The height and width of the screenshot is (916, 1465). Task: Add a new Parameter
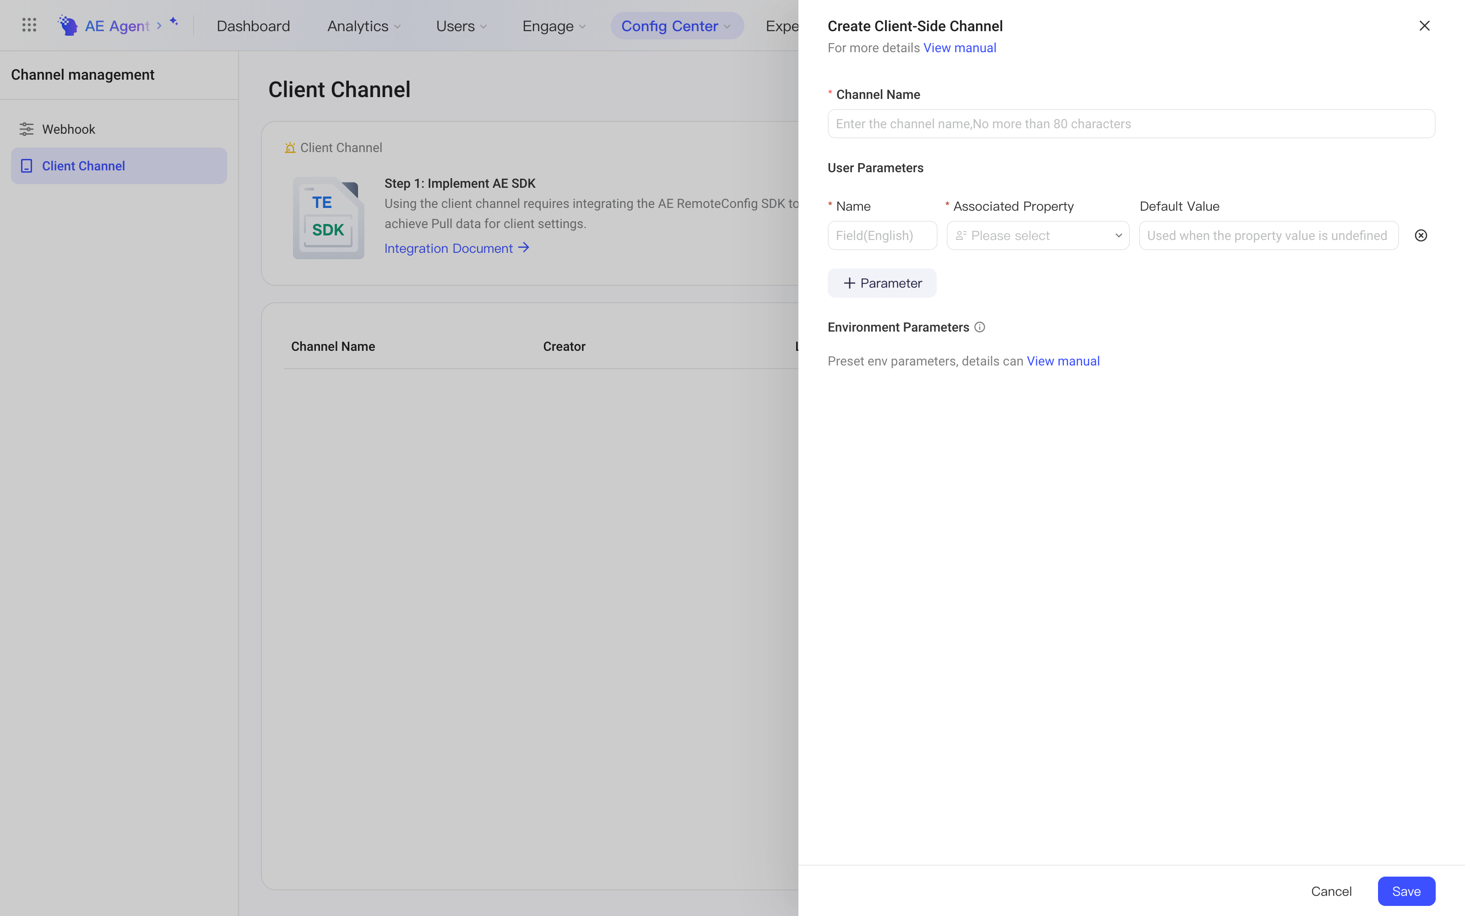click(x=882, y=283)
